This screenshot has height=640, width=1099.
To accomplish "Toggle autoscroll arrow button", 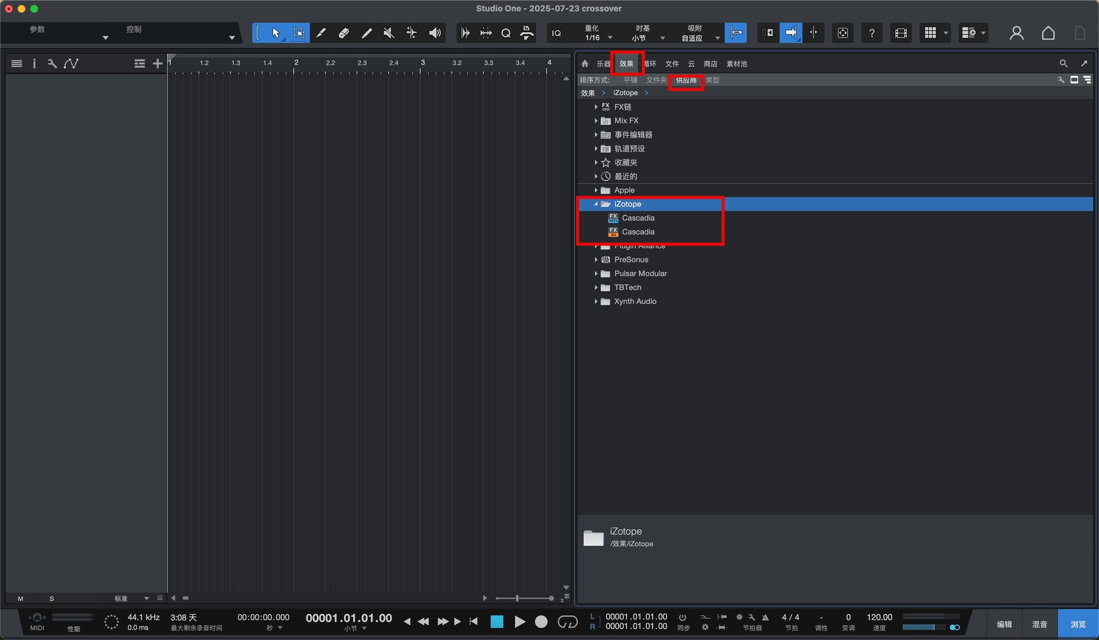I will (790, 33).
